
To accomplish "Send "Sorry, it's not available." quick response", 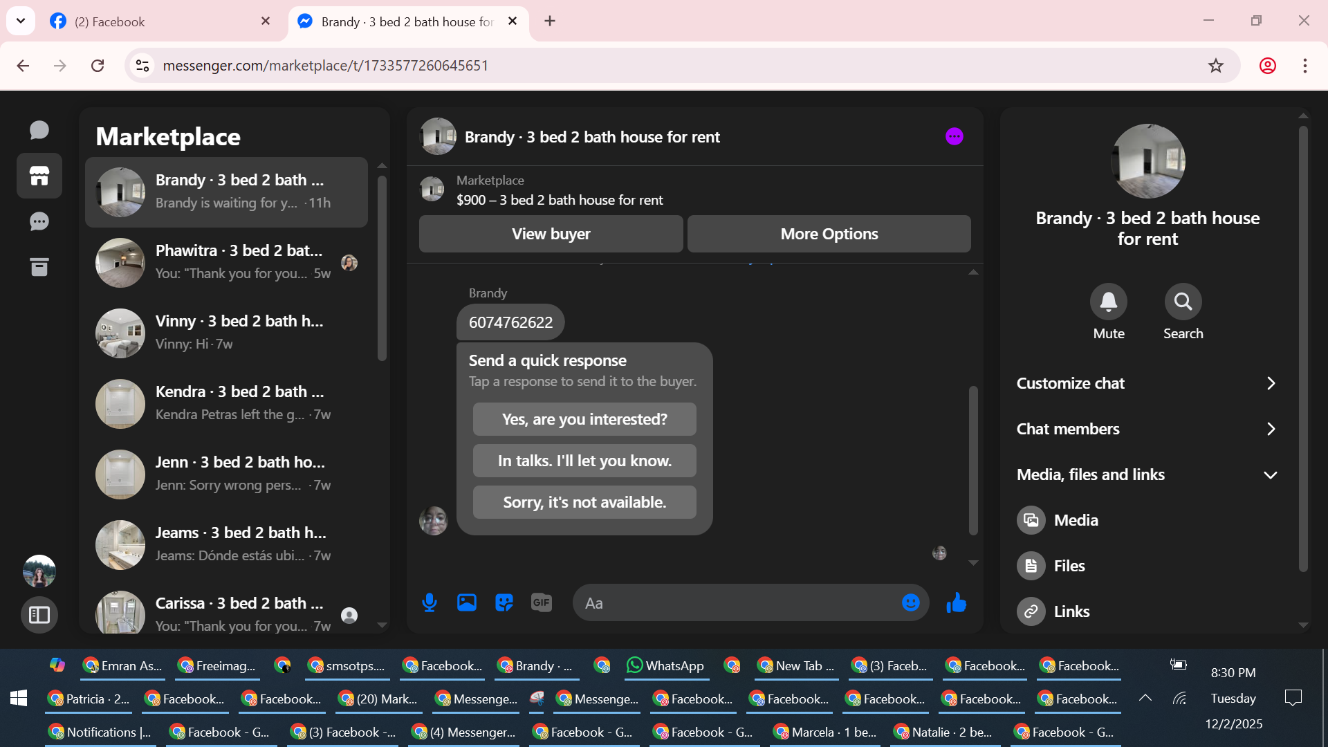I will [x=584, y=502].
